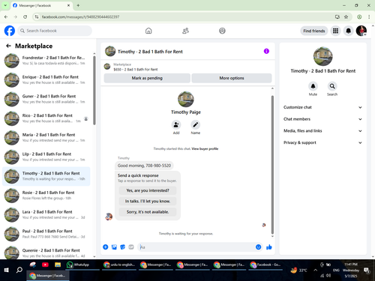
Task: Open the browser tab search dropdown arrow
Action: click(x=5, y=5)
